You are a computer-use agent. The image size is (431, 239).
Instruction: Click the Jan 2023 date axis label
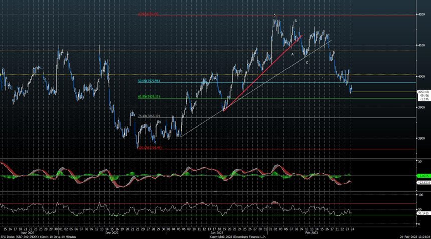[x=217, y=233]
